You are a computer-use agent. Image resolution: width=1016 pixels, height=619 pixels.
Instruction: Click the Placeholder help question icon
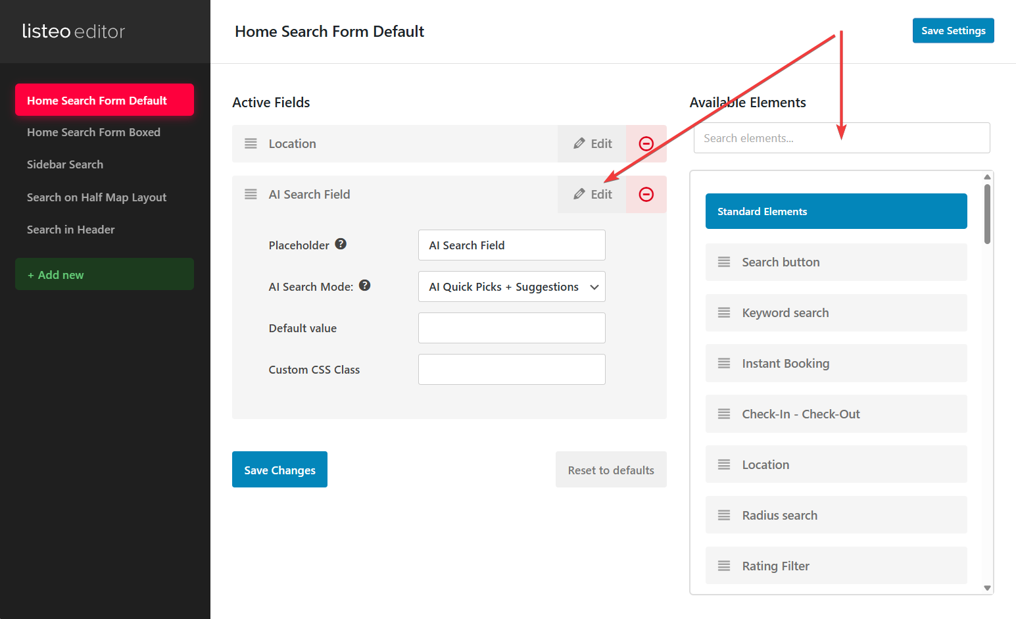341,244
